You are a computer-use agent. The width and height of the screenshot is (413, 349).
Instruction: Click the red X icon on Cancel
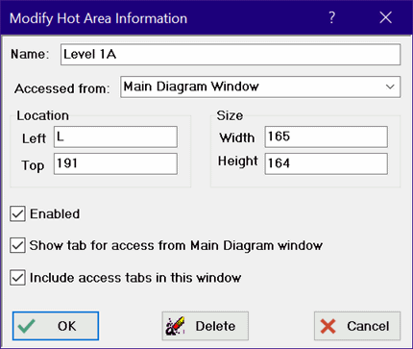pos(328,326)
